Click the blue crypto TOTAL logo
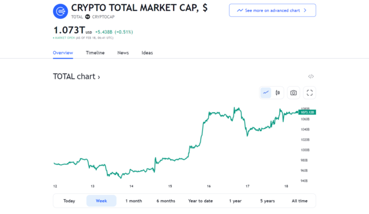 pyautogui.click(x=61, y=12)
